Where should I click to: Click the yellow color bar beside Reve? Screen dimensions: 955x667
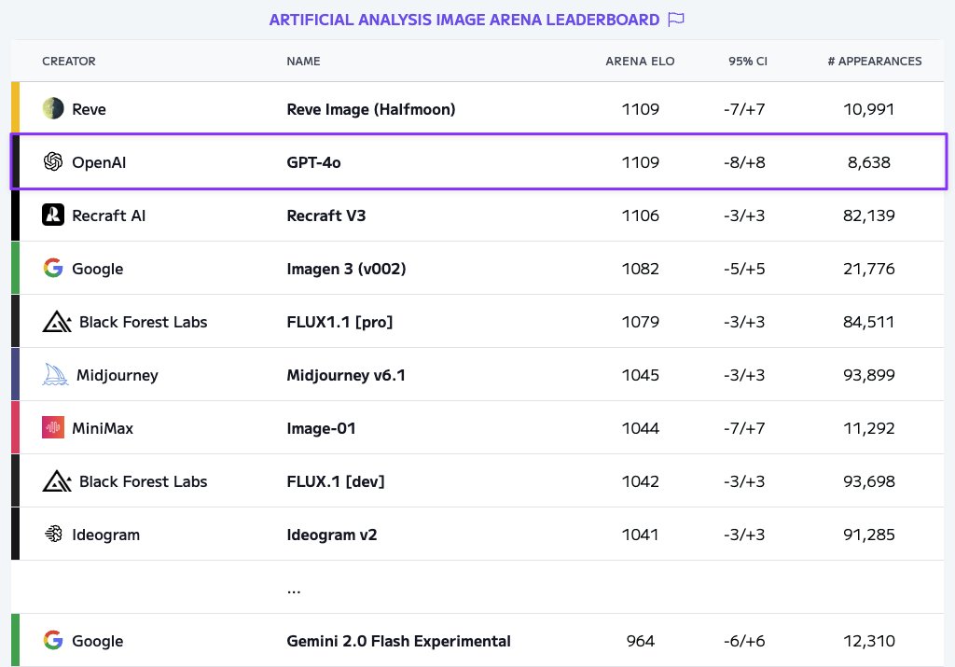click(x=15, y=108)
